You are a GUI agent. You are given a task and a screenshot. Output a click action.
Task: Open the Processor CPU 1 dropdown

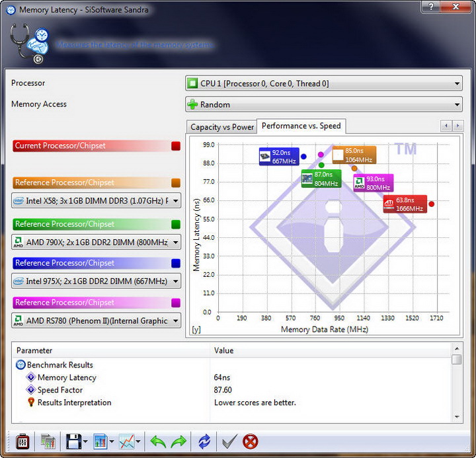point(323,83)
